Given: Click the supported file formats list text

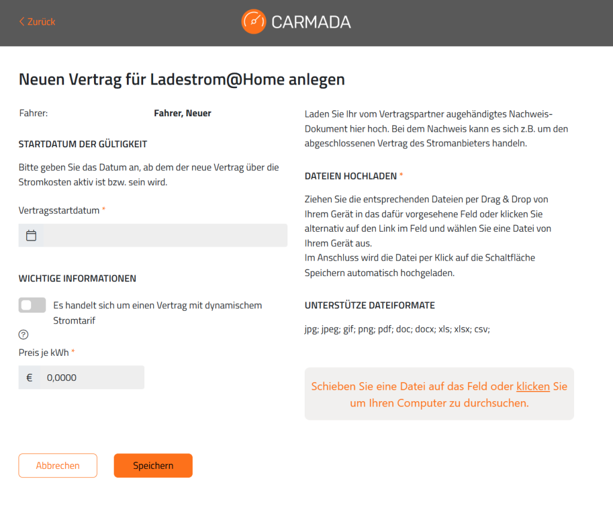Looking at the screenshot, I should point(397,329).
